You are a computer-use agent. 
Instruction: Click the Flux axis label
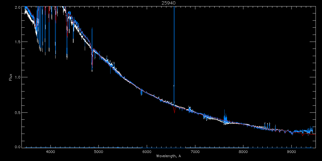[11, 77]
